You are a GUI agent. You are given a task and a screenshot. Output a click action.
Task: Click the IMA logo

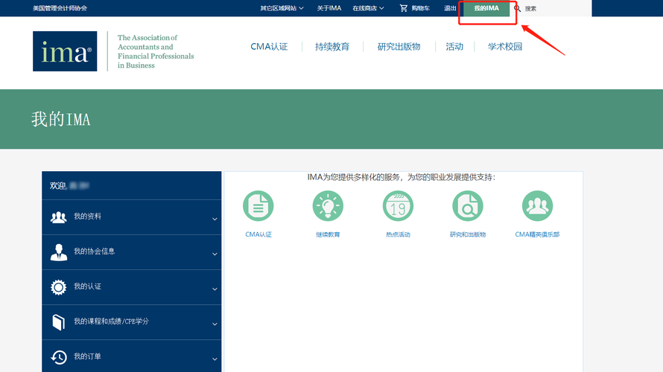point(65,51)
